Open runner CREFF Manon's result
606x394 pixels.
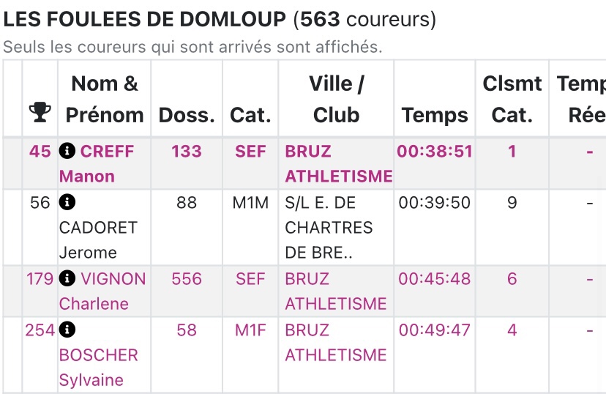click(97, 164)
